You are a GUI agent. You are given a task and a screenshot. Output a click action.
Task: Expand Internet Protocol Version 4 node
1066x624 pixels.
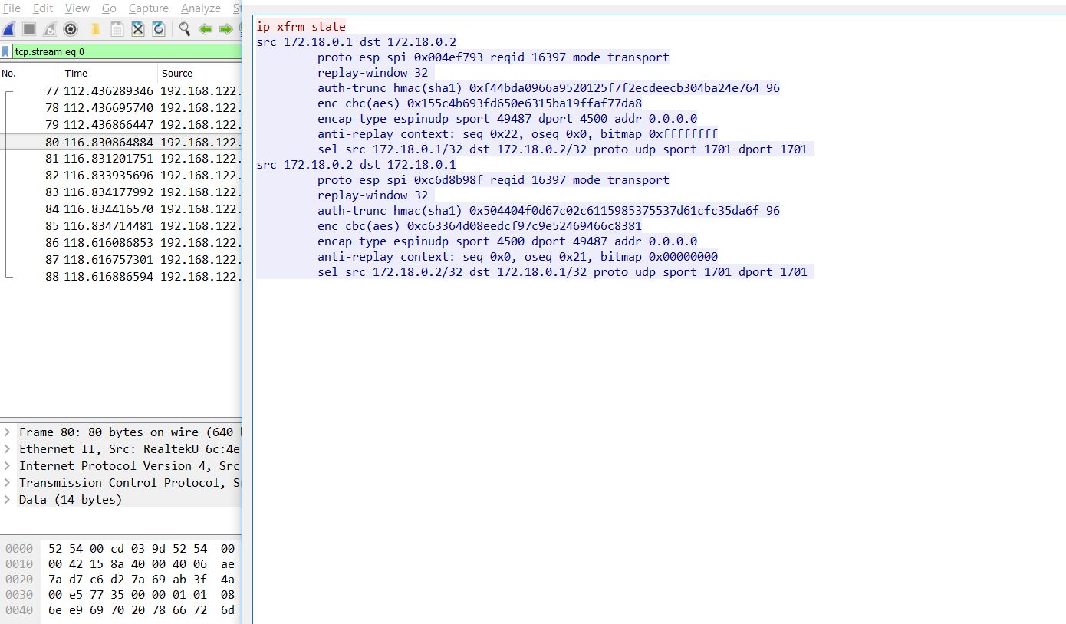[7, 466]
